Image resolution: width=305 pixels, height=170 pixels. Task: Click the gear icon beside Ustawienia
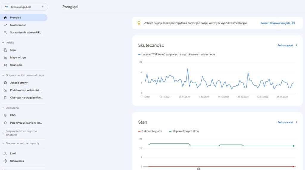pyautogui.click(x=5, y=161)
